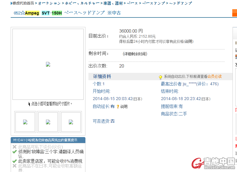Click the bid count 20
Screen dimensions: 237x172
tap(122, 66)
